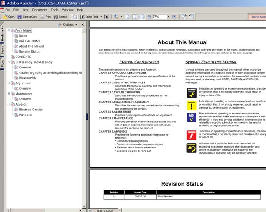266x212 pixels.
Task: Switch to the Layers side tab
Action: point(2,50)
